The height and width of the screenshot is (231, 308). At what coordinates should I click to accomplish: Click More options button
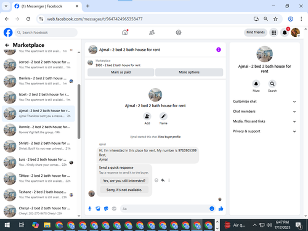tap(189, 72)
